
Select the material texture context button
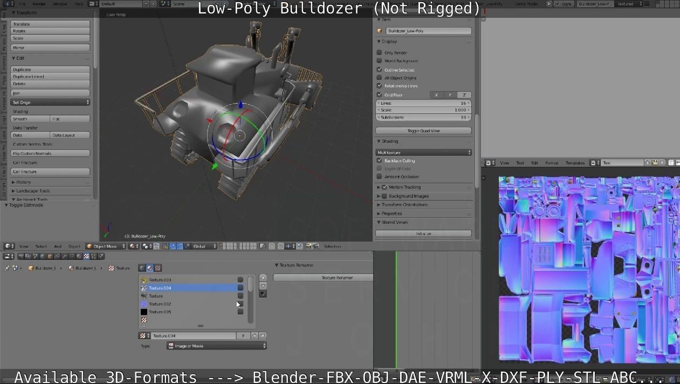pos(150,268)
